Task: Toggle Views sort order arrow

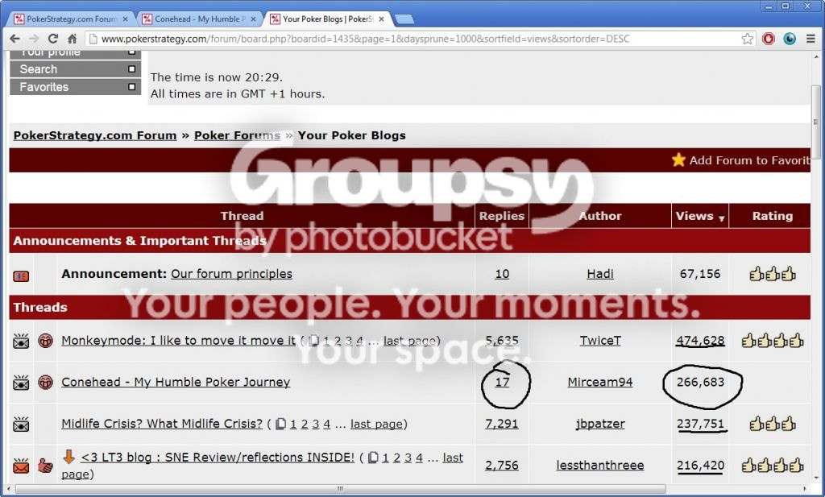Action: 721,218
